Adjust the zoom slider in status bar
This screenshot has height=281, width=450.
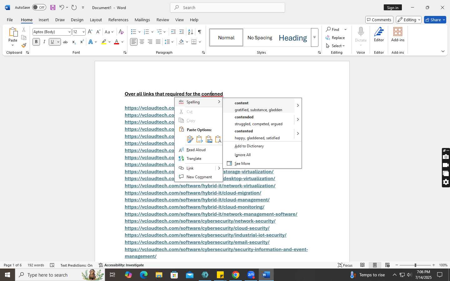point(415,265)
